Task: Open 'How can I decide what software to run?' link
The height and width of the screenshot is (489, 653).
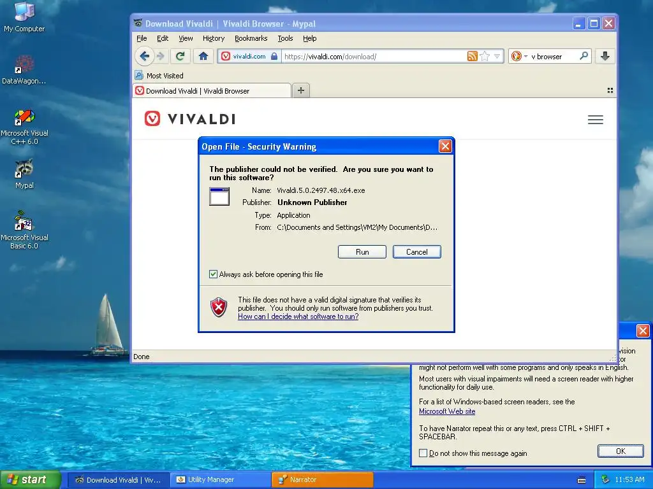Action: pyautogui.click(x=298, y=316)
